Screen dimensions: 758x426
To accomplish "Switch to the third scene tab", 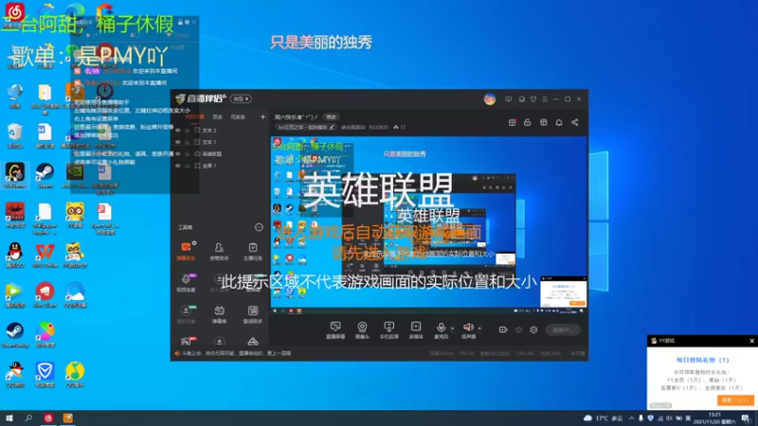I will [238, 116].
